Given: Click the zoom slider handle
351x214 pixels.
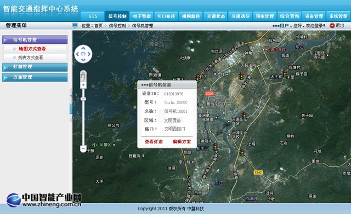Looking at the screenshot, I should (83, 99).
